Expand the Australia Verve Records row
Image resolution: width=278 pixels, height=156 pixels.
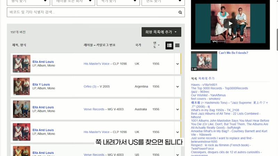click(178, 110)
